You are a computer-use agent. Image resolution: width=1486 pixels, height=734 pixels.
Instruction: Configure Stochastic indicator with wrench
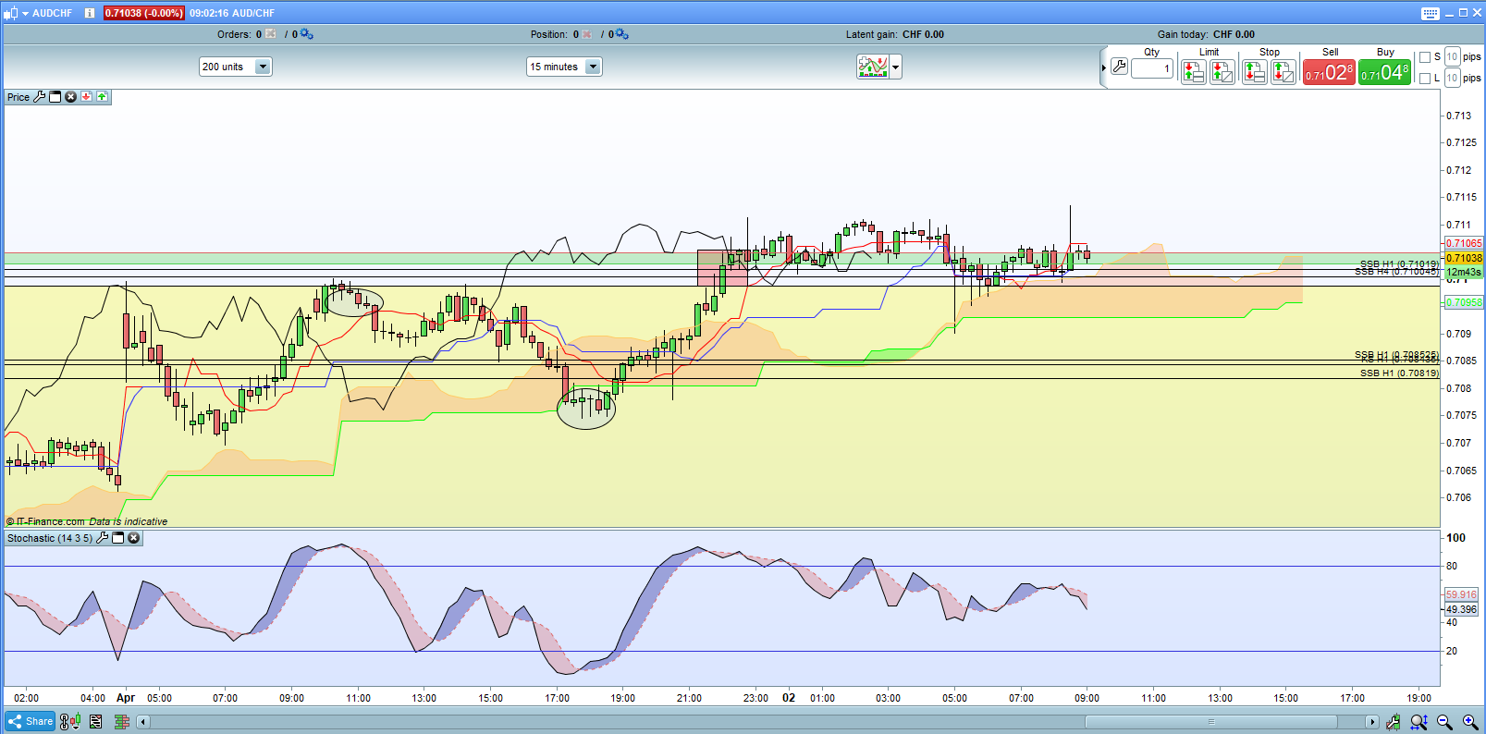click(x=103, y=538)
